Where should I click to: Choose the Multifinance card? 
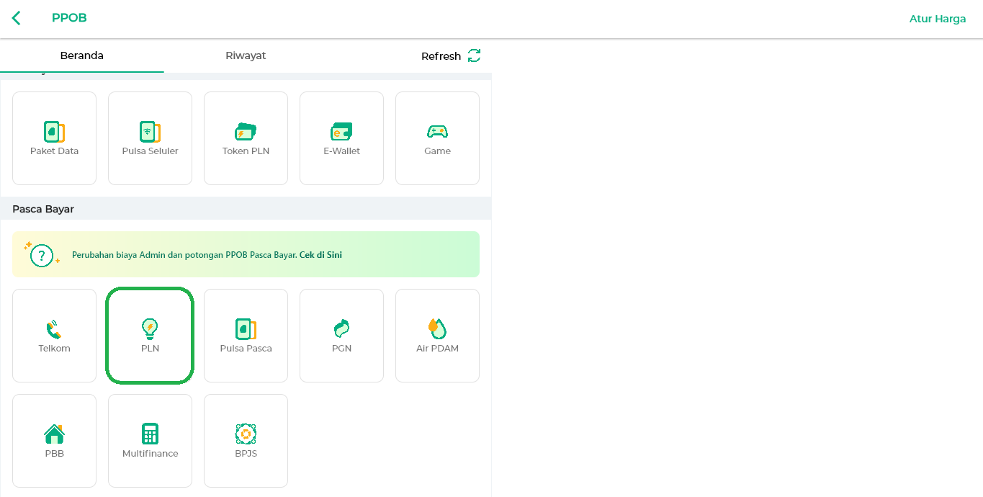(x=150, y=441)
